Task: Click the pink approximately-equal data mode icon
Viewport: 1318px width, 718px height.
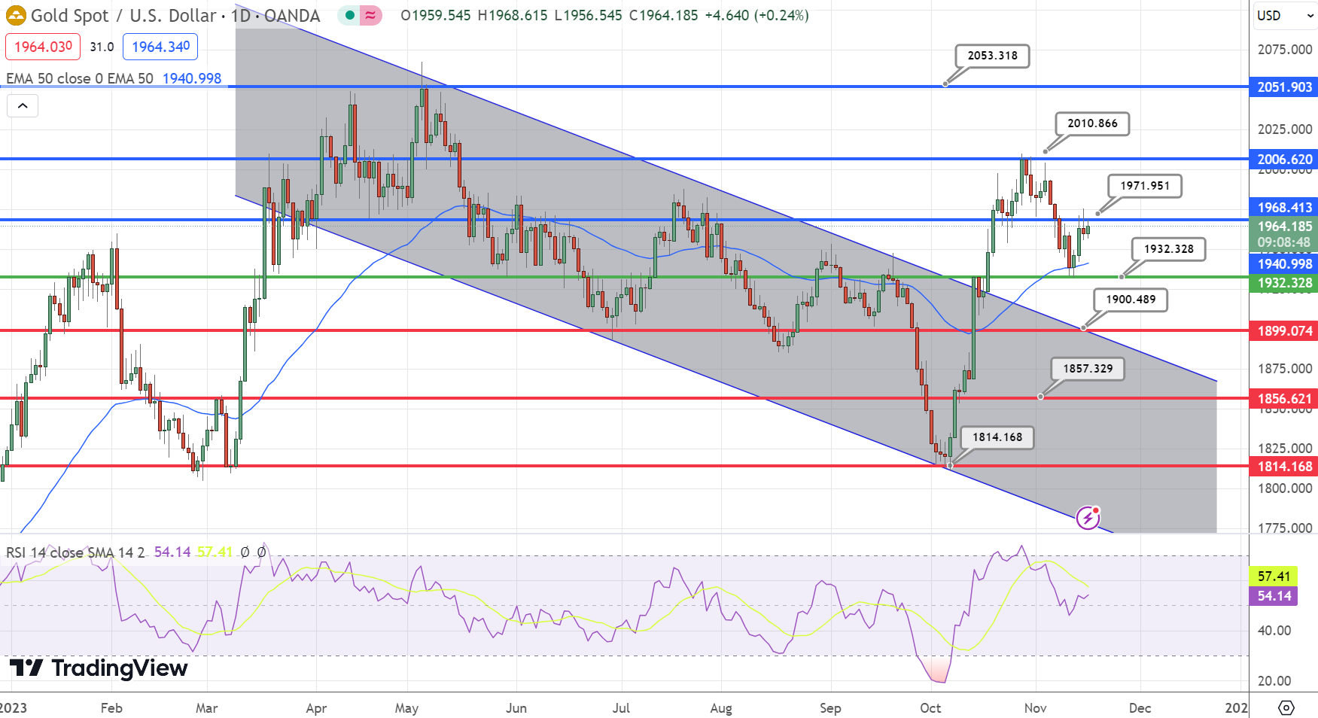Action: 370,15
